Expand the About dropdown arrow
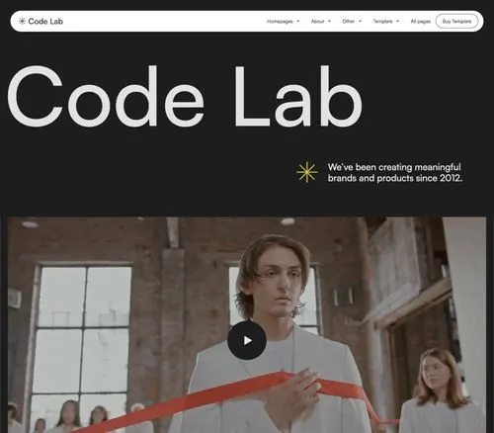 [329, 22]
